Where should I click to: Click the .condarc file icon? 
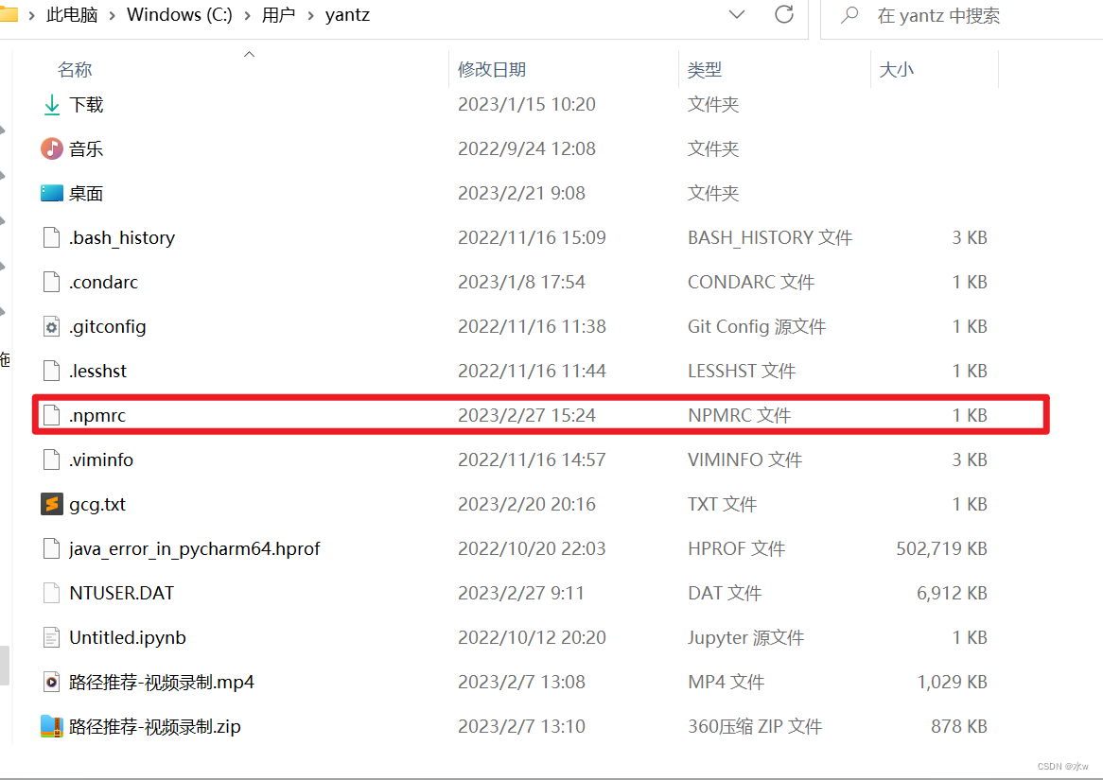coord(51,282)
